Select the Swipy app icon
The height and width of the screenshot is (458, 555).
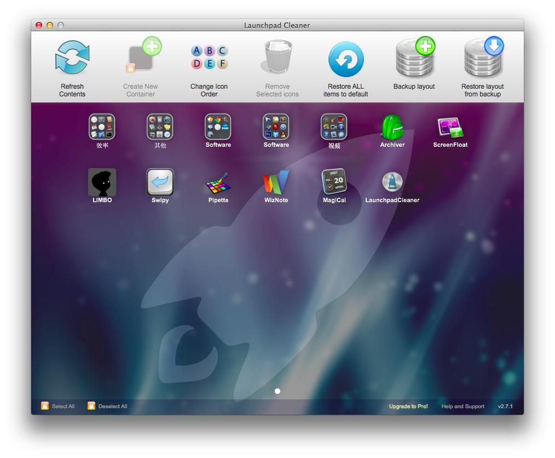(x=160, y=182)
